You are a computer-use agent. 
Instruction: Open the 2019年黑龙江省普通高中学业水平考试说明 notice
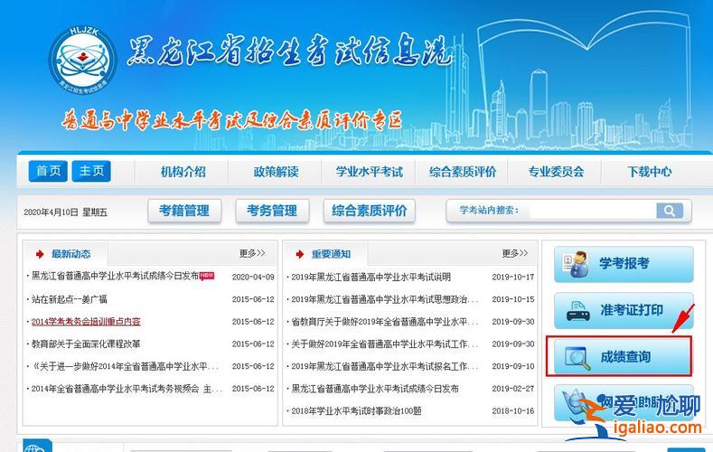point(371,277)
